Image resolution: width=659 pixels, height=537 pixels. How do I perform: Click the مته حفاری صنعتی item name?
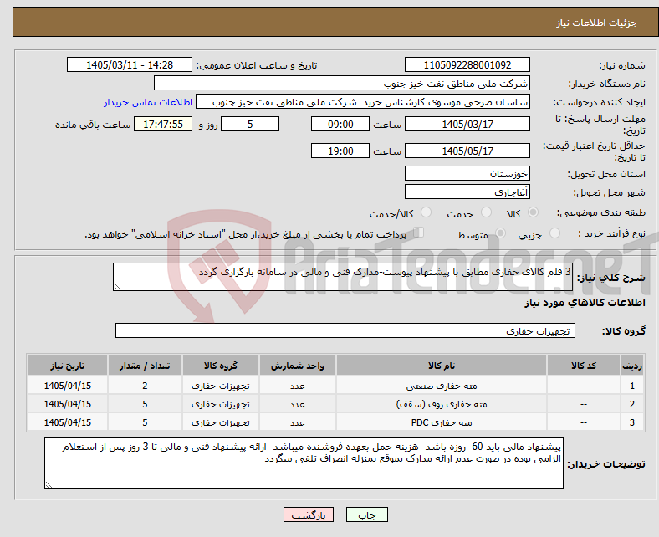442,386
